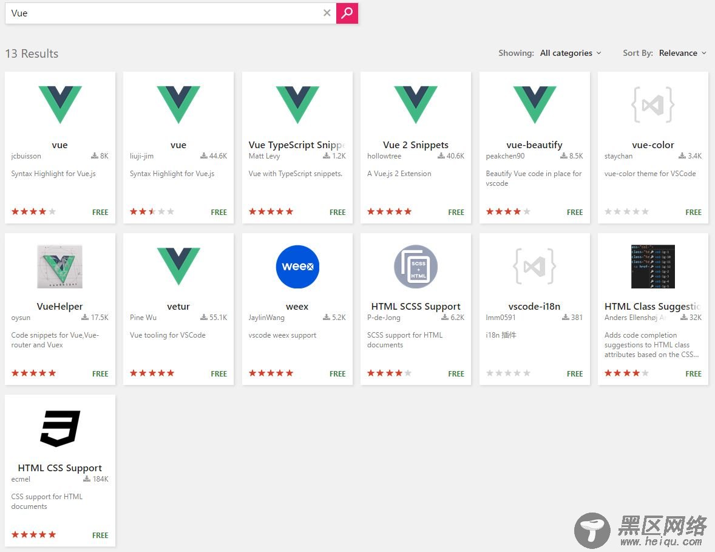715x552 pixels.
Task: Open Vue 2 Snippets logo icon
Action: point(416,104)
